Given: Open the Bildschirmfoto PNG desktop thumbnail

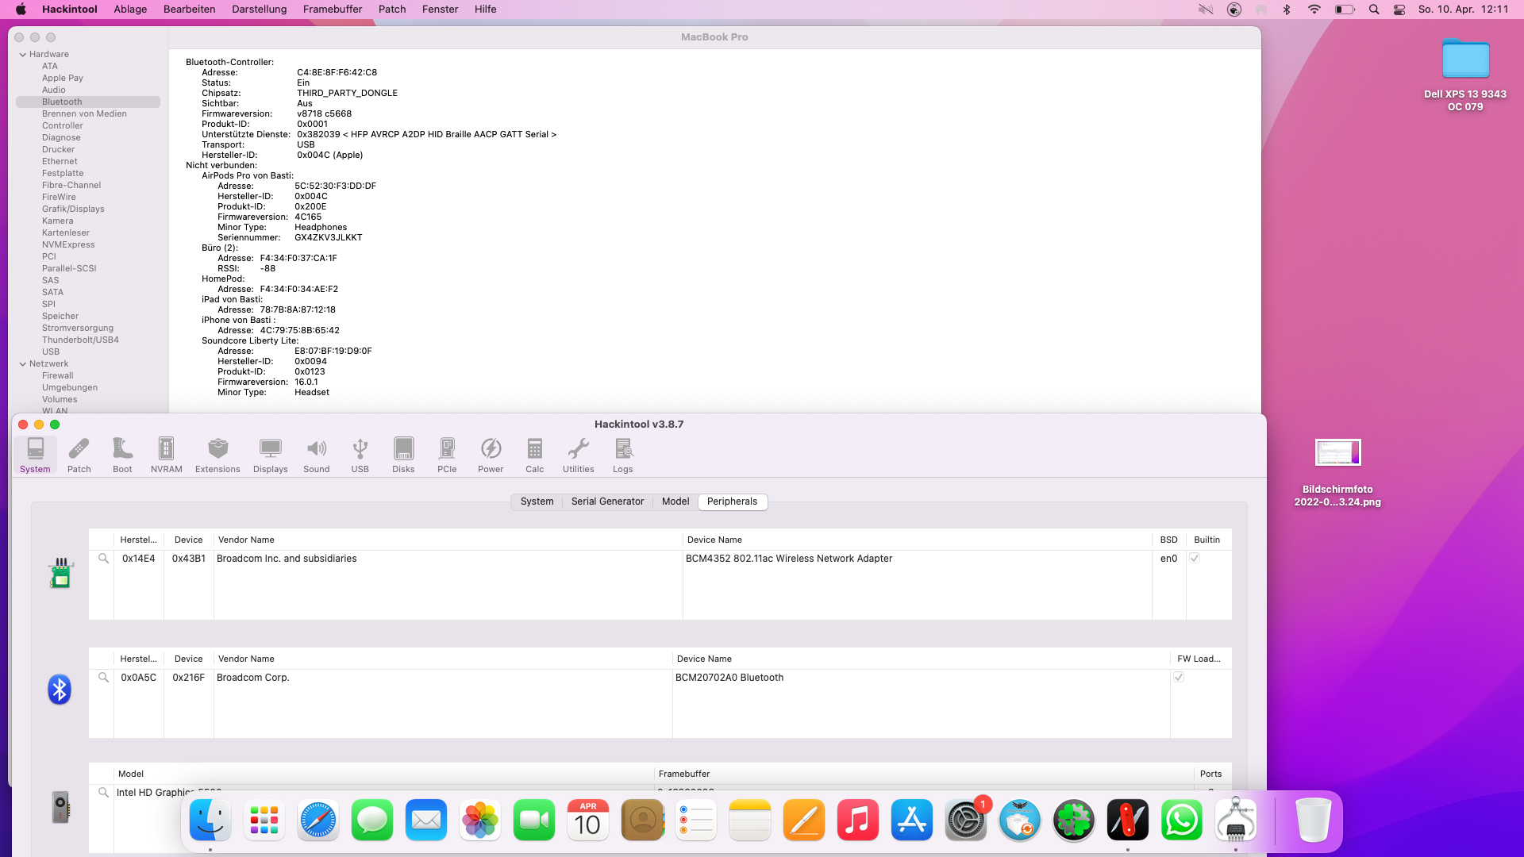Looking at the screenshot, I should click(1337, 453).
